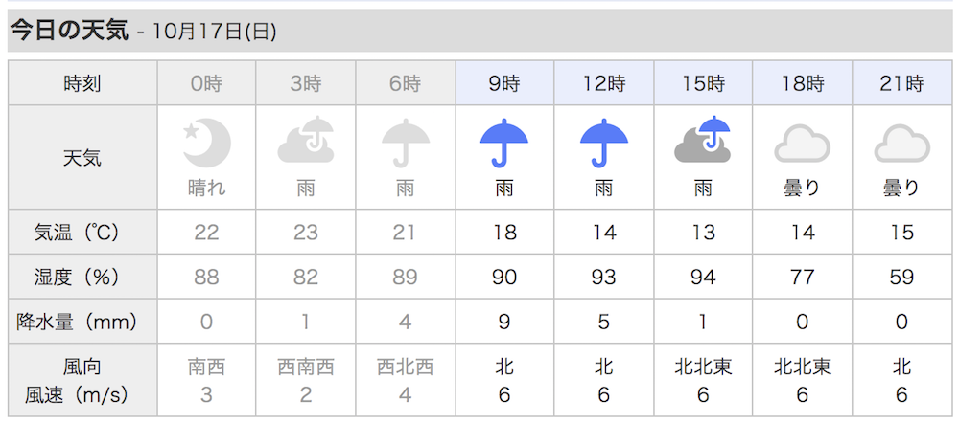959x423 pixels.
Task: Click the cloud icon at 18時
Action: coord(802,145)
